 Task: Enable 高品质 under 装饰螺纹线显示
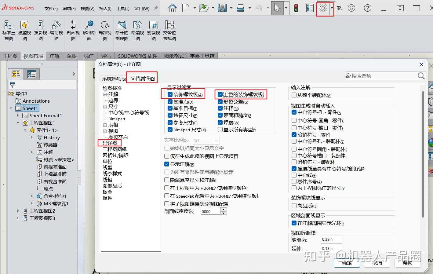point(294,206)
